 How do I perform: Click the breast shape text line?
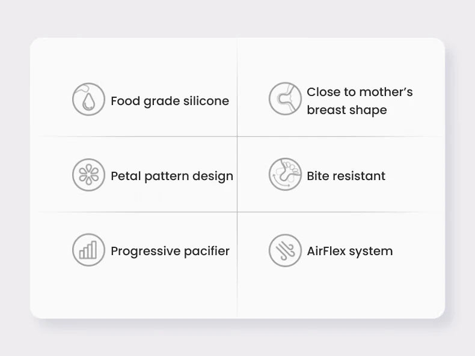347,110
